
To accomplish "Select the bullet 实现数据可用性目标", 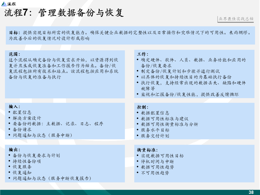I will (162, 156).
